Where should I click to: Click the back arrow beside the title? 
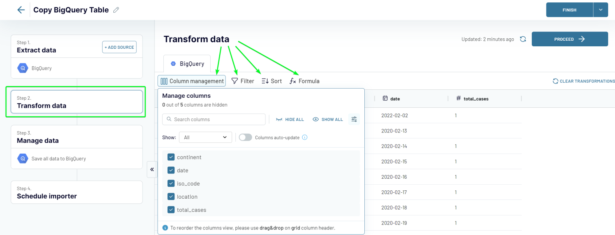21,10
